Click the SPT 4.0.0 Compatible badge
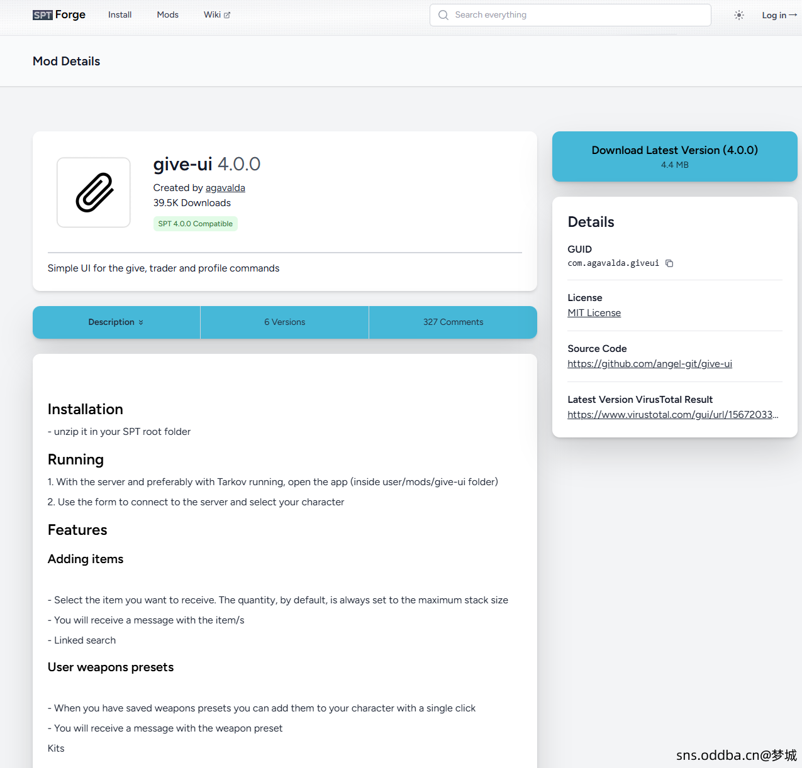This screenshot has width=802, height=768. [195, 224]
